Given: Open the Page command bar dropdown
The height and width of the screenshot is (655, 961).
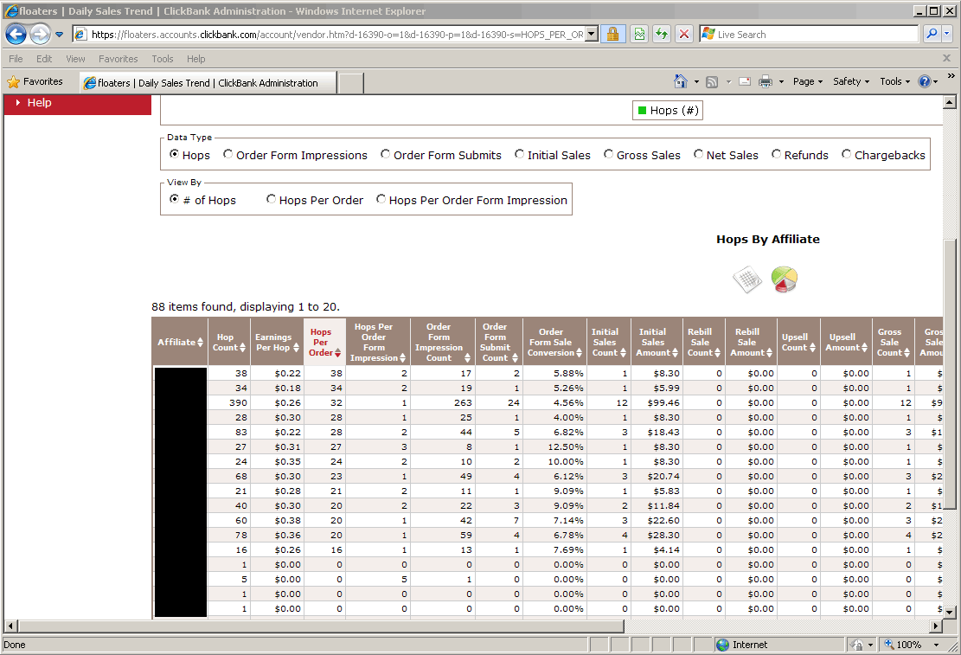Looking at the screenshot, I should click(x=808, y=81).
